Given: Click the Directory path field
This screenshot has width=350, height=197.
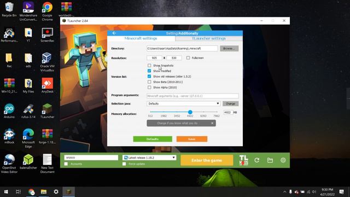Looking at the screenshot, I should (x=182, y=49).
